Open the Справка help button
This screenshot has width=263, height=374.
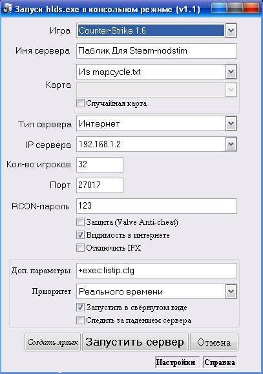tap(220, 362)
